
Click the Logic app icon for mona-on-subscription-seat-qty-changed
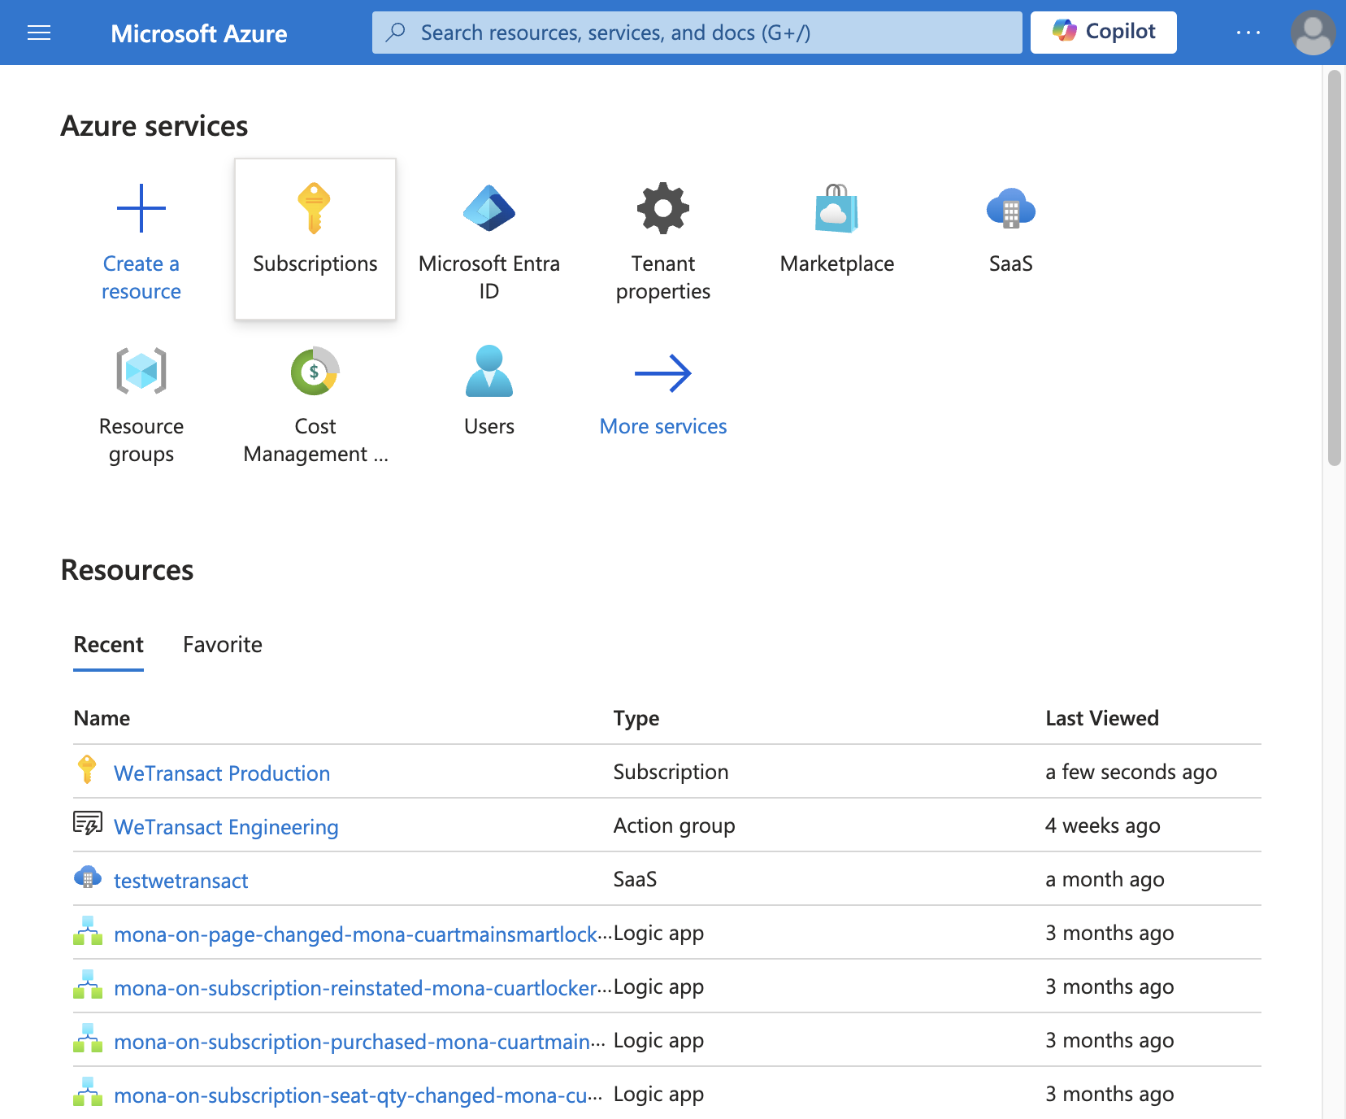click(x=88, y=1092)
